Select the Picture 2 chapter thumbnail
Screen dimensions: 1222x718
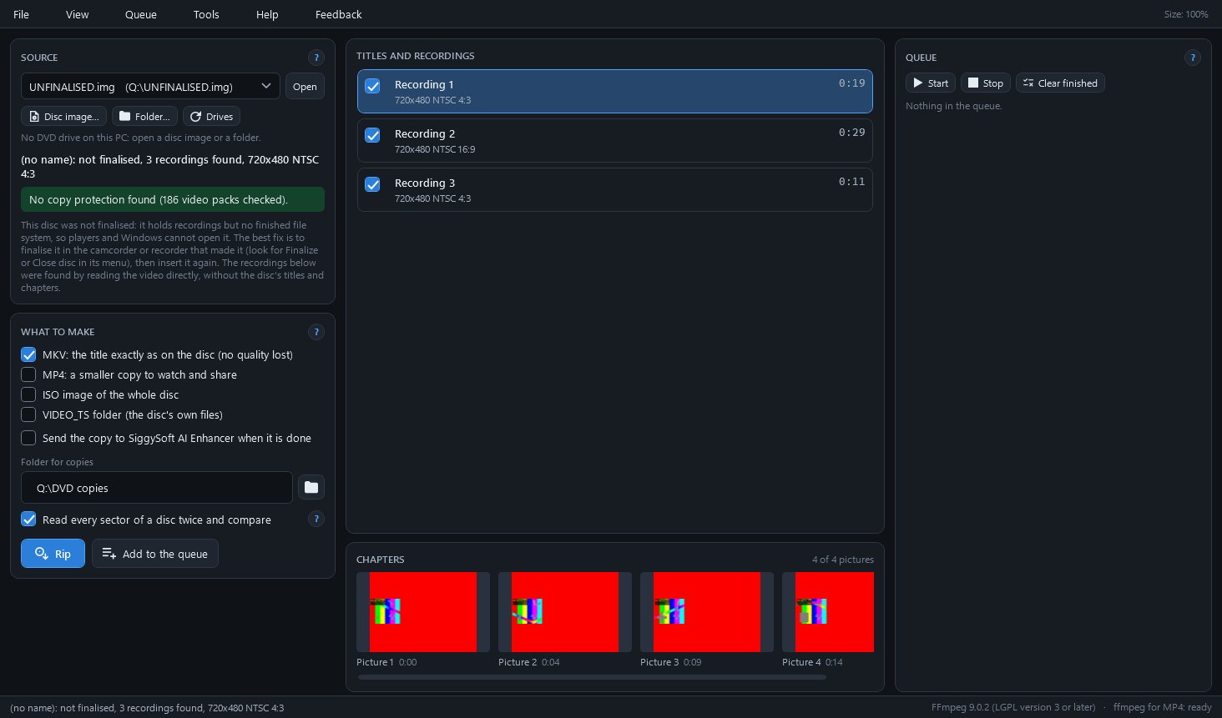pos(565,612)
